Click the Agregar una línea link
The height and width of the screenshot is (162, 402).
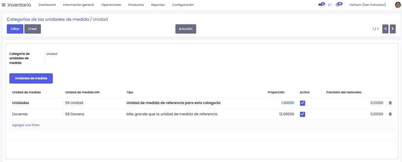(26, 125)
